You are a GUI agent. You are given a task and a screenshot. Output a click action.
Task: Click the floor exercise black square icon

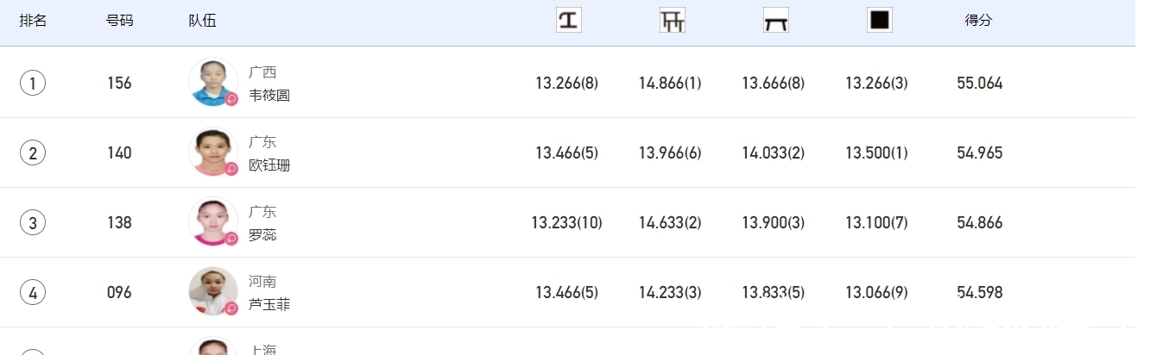[879, 20]
